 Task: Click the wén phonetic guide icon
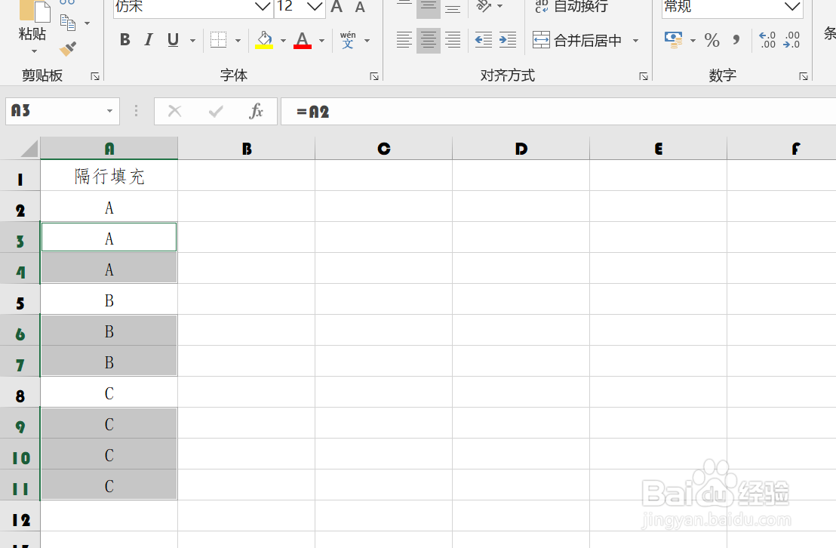click(x=348, y=40)
